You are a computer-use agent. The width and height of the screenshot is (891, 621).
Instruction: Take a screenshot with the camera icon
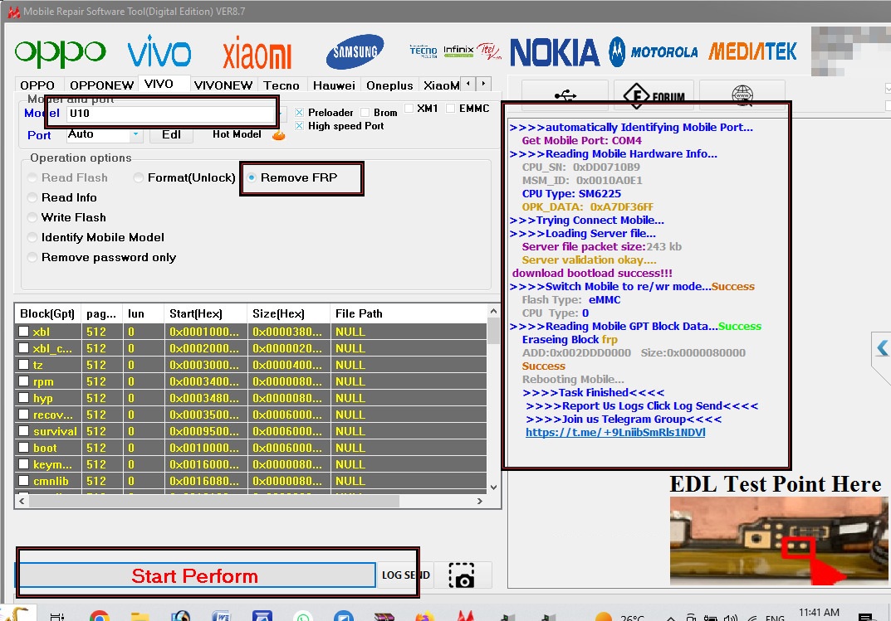coord(462,575)
